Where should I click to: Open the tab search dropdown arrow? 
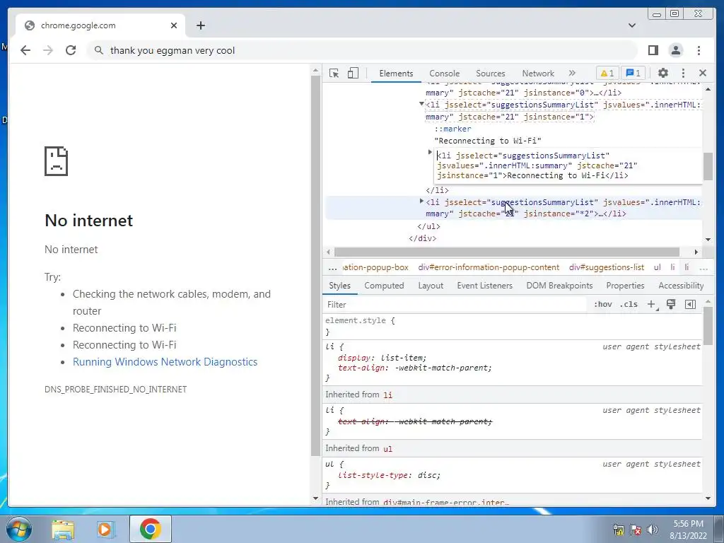pos(631,25)
